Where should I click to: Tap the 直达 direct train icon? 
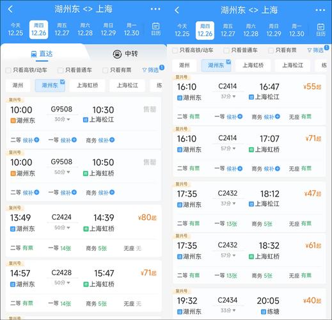coord(34,54)
